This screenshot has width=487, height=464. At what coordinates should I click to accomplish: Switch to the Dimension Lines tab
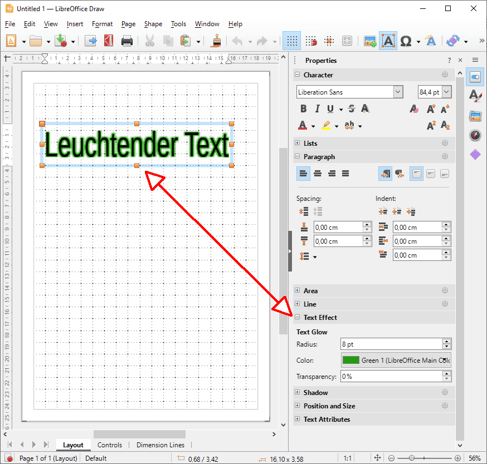pos(160,445)
